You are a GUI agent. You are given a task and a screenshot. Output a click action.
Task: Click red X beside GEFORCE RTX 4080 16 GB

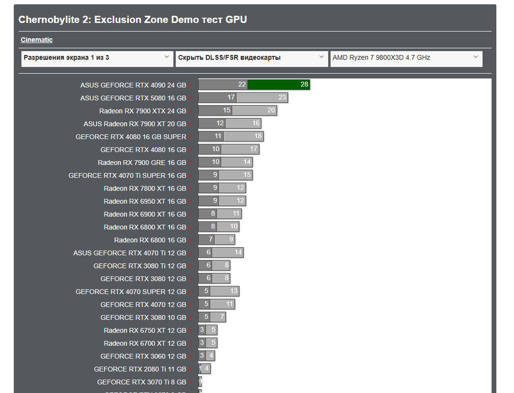[x=190, y=150]
